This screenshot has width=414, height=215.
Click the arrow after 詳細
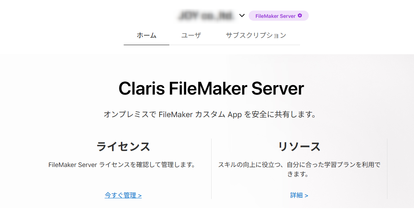[x=307, y=196]
